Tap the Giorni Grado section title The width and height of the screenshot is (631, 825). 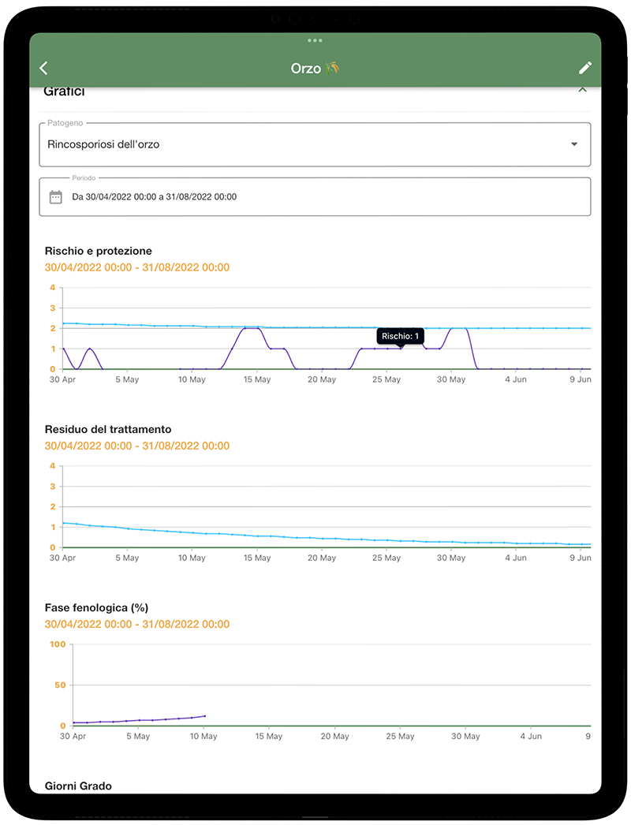79,786
